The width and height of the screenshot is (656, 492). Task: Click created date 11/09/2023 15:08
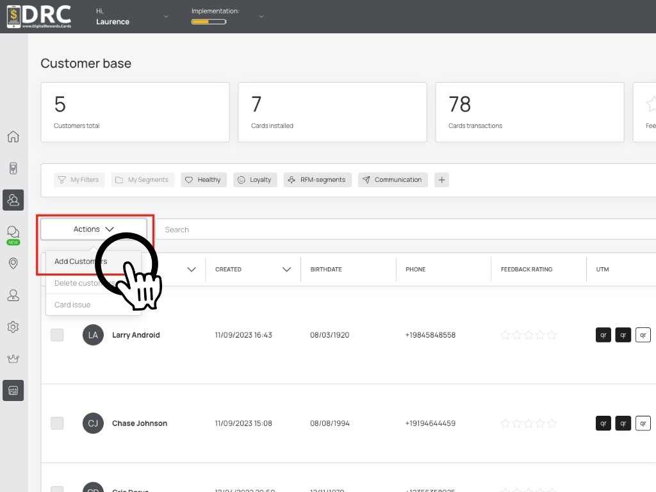click(x=243, y=423)
